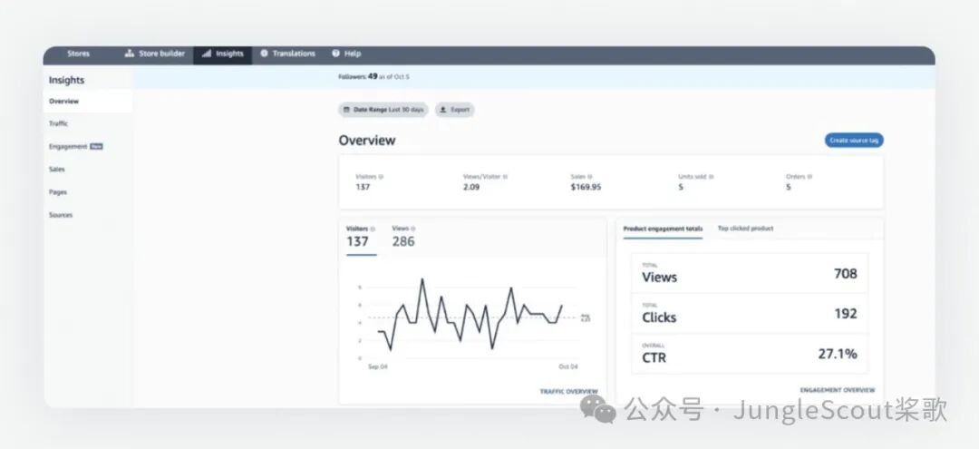Open the ENGAGEMENT OVERVIEW link
Screen dimensions: 979x449
838,390
